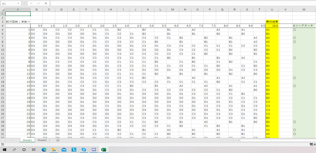Screen dimensions: 316x153
Task: Select row 17 header
Action: pos(3,78)
